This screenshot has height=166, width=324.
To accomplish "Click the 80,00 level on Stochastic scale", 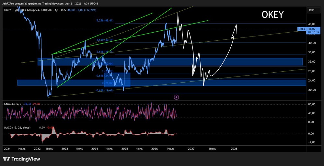I will coord(311,104).
